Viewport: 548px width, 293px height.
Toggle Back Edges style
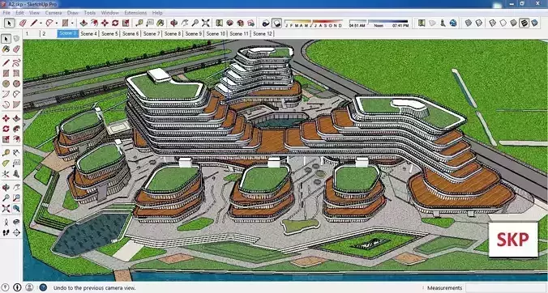(x=479, y=23)
